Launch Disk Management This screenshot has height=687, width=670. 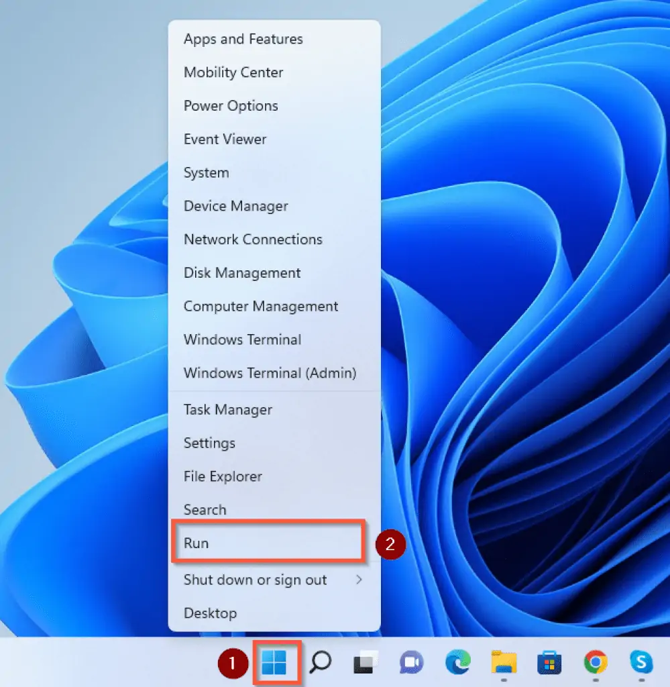pos(274,273)
